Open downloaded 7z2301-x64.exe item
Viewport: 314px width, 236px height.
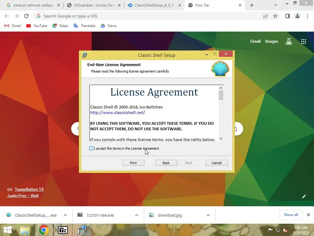click(x=96, y=215)
